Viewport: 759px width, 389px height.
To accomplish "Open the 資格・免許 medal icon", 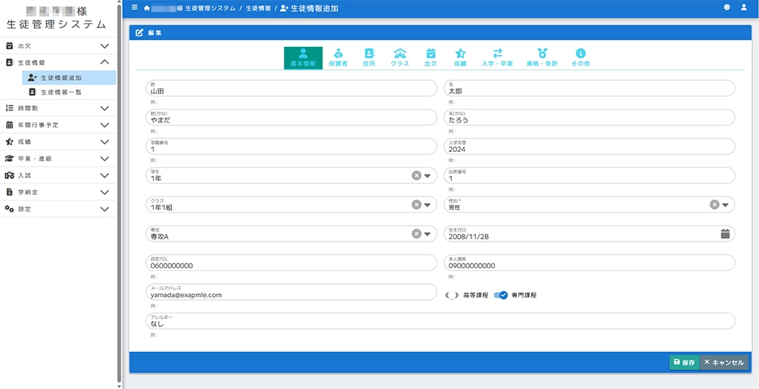I will [542, 54].
